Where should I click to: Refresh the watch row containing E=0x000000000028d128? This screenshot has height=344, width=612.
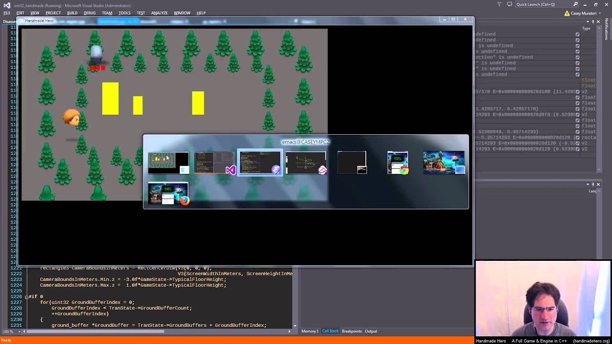[578, 149]
